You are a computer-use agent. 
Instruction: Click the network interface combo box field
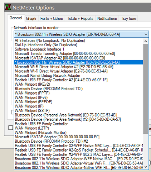click(81, 34)
